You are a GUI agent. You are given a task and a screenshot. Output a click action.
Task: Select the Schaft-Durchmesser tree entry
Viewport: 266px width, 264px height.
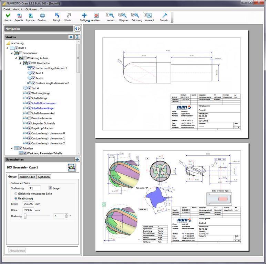point(43,103)
